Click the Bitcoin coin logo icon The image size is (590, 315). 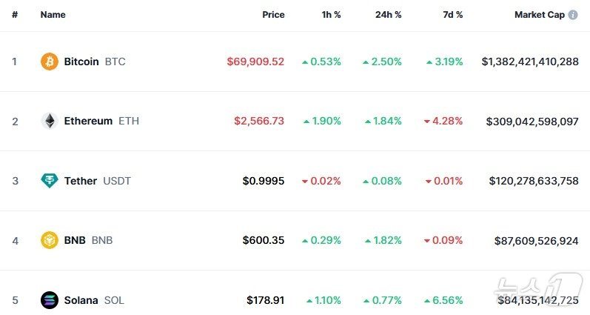[x=50, y=62]
